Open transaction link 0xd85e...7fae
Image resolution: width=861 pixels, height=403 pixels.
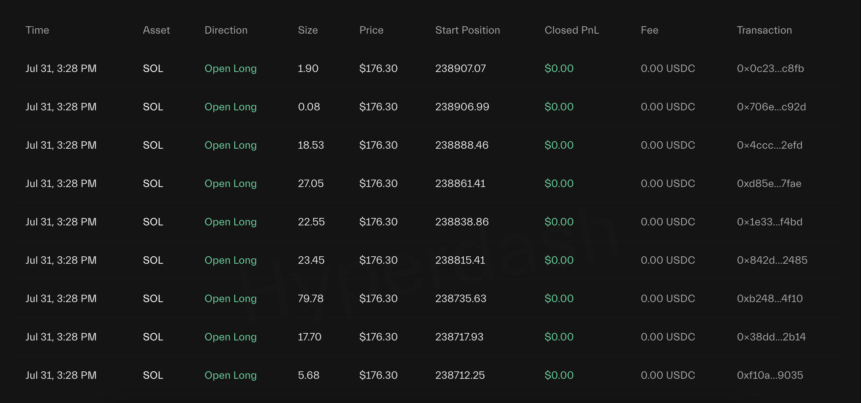click(x=769, y=183)
